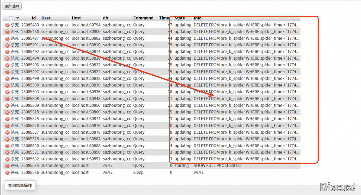This screenshot has height=195, width=361.
Task: Sort the process list by Info header
Action: click(x=198, y=18)
